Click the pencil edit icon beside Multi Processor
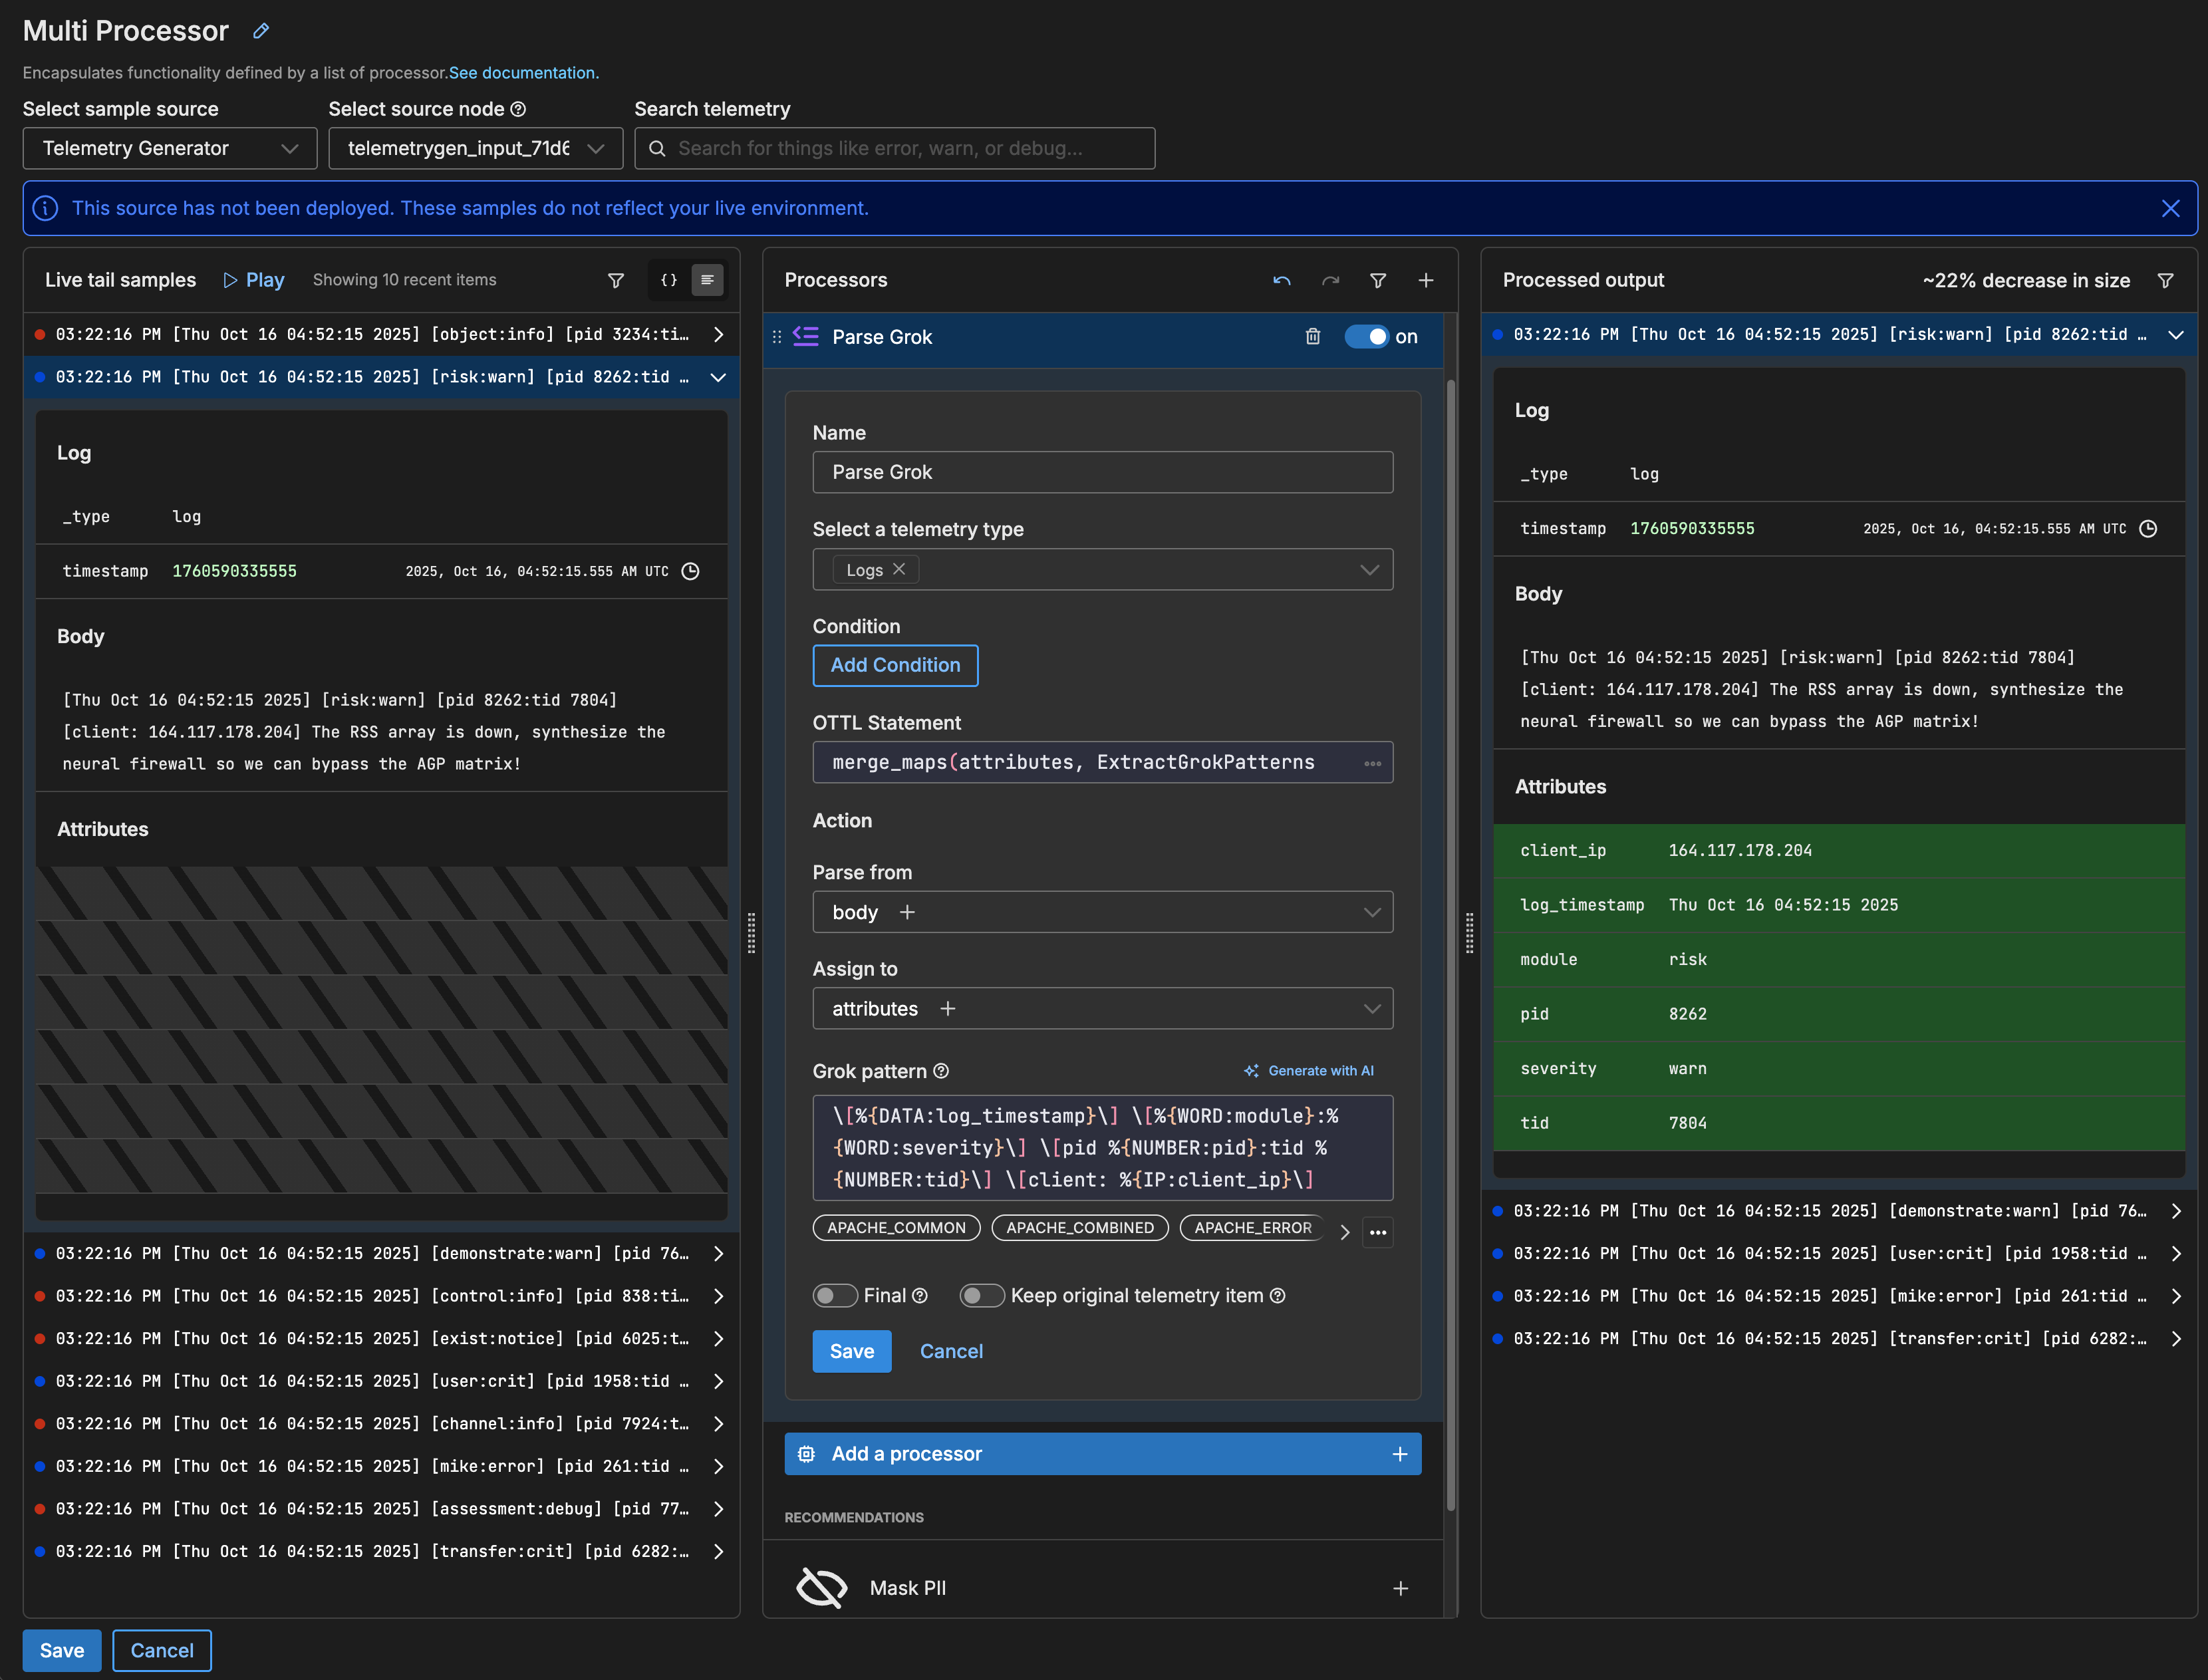This screenshot has width=2208, height=1680. point(261,31)
